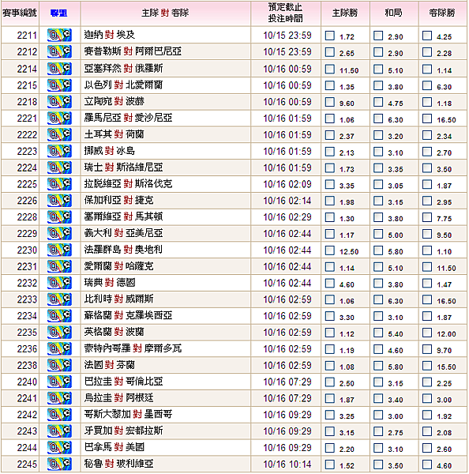Click the 和局 column header
This screenshot has height=474, width=469.
(x=393, y=13)
